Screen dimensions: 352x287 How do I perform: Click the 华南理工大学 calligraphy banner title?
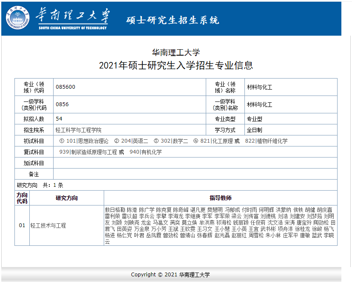(x=73, y=15)
